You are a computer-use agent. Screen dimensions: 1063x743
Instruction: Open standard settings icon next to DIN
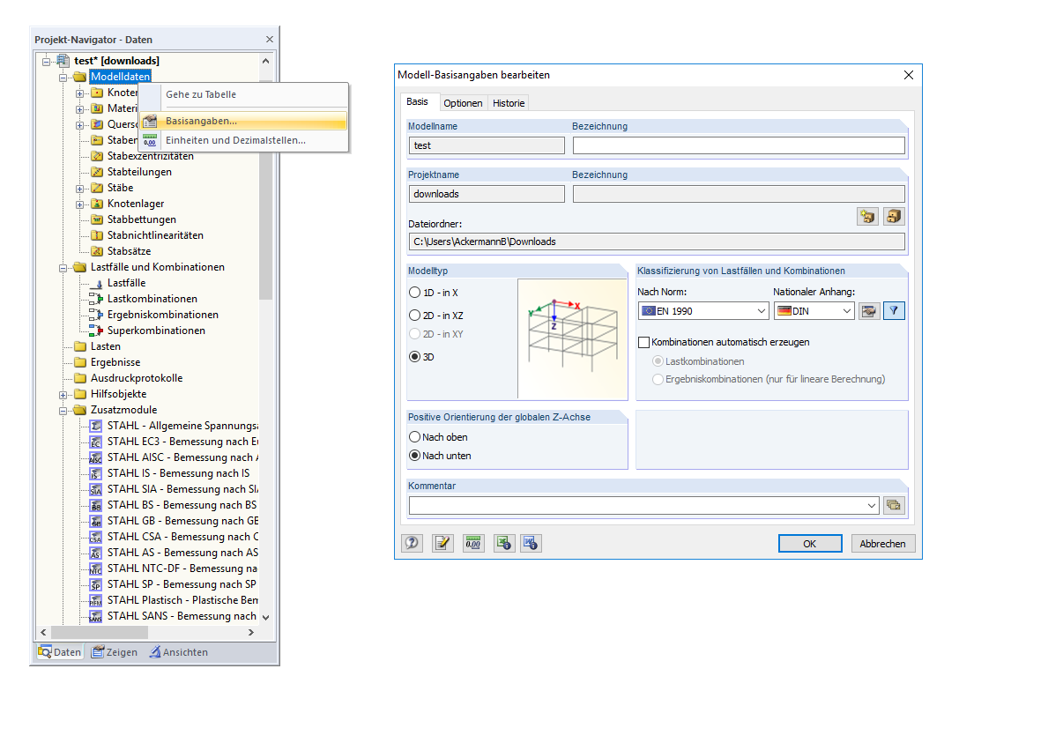pos(869,310)
